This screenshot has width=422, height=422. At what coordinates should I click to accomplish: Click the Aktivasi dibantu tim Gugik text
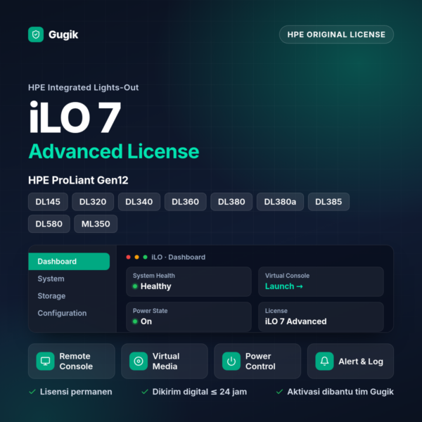tap(340, 392)
